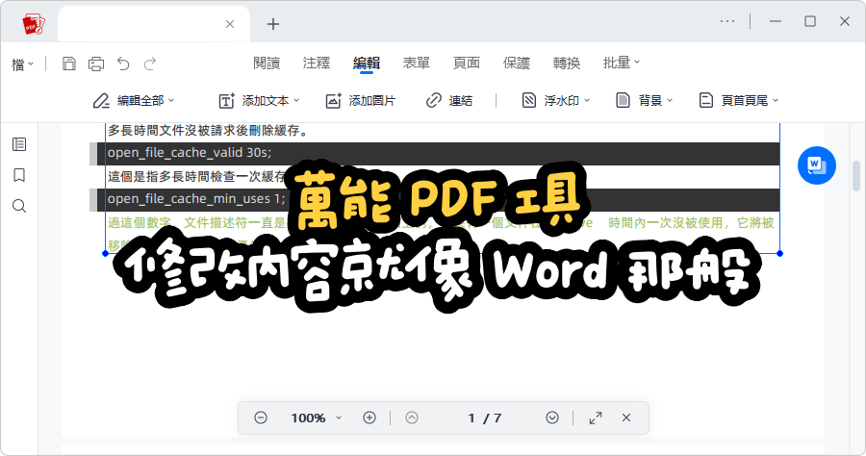Select the 編輯 tab

pos(367,63)
